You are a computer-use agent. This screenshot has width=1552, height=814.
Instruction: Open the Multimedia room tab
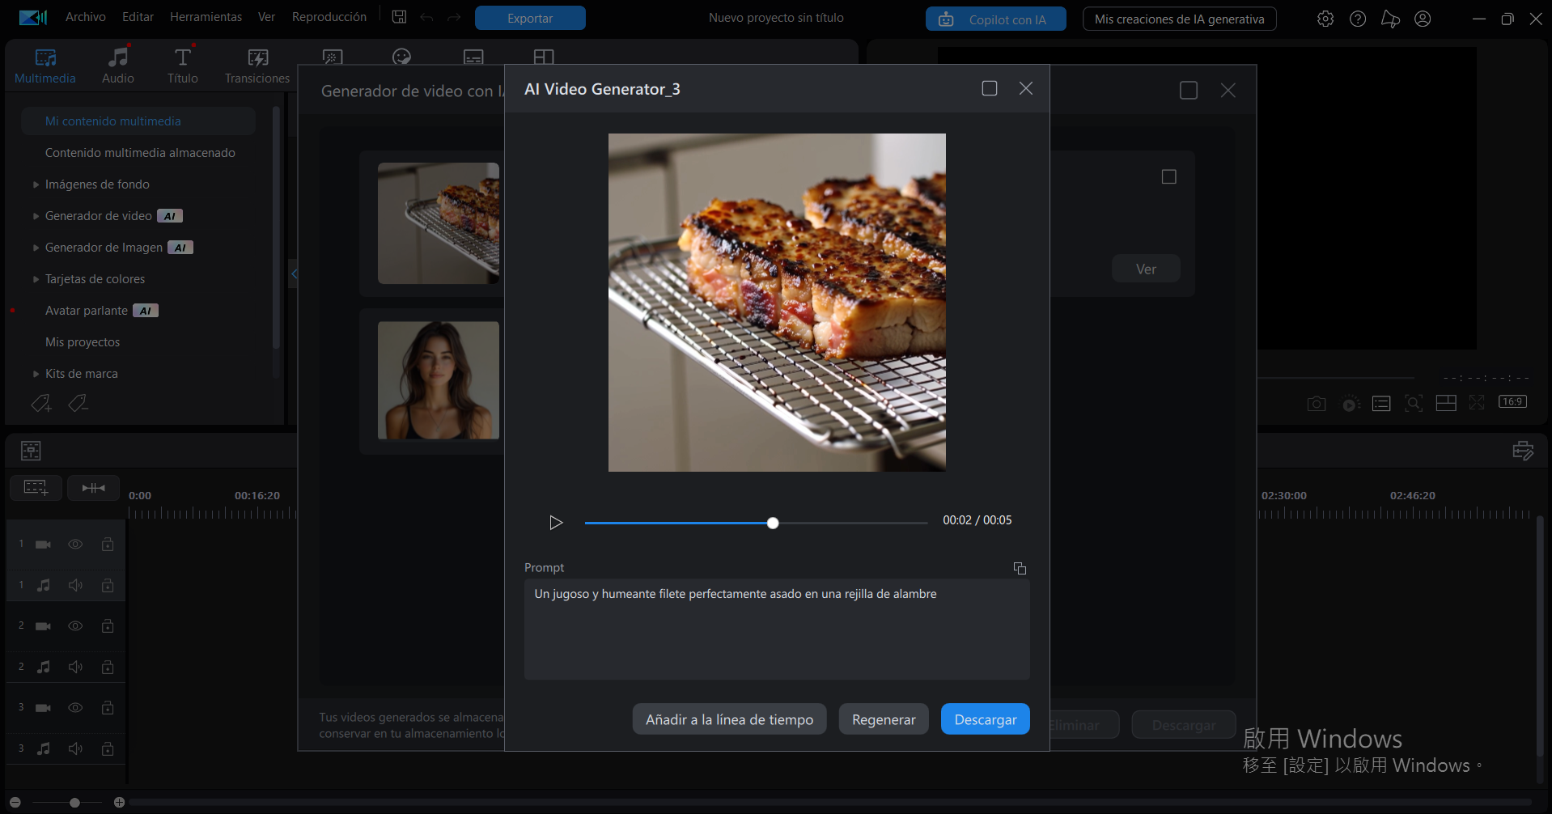[45, 66]
